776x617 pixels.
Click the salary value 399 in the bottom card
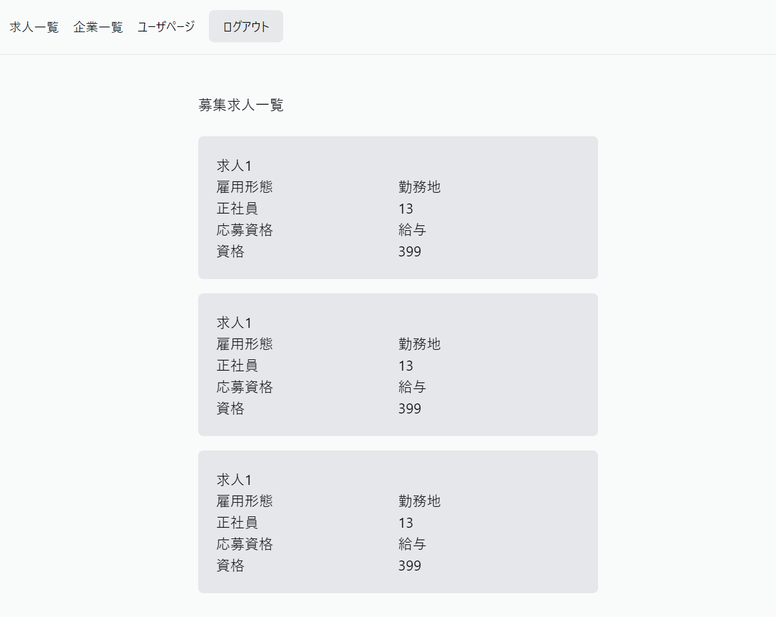[409, 565]
